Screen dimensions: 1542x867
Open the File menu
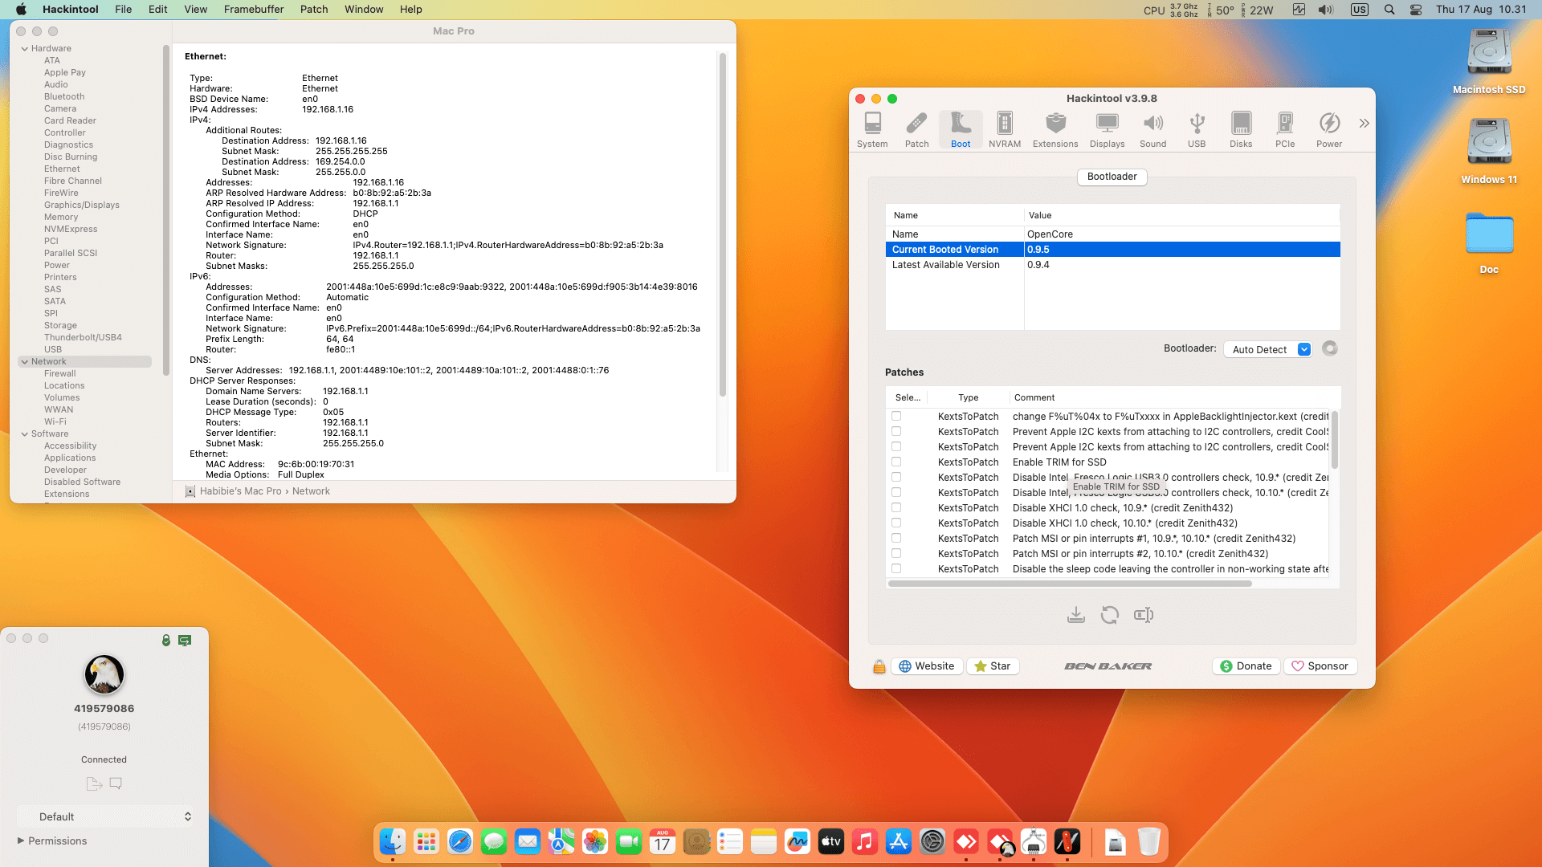pyautogui.click(x=123, y=10)
